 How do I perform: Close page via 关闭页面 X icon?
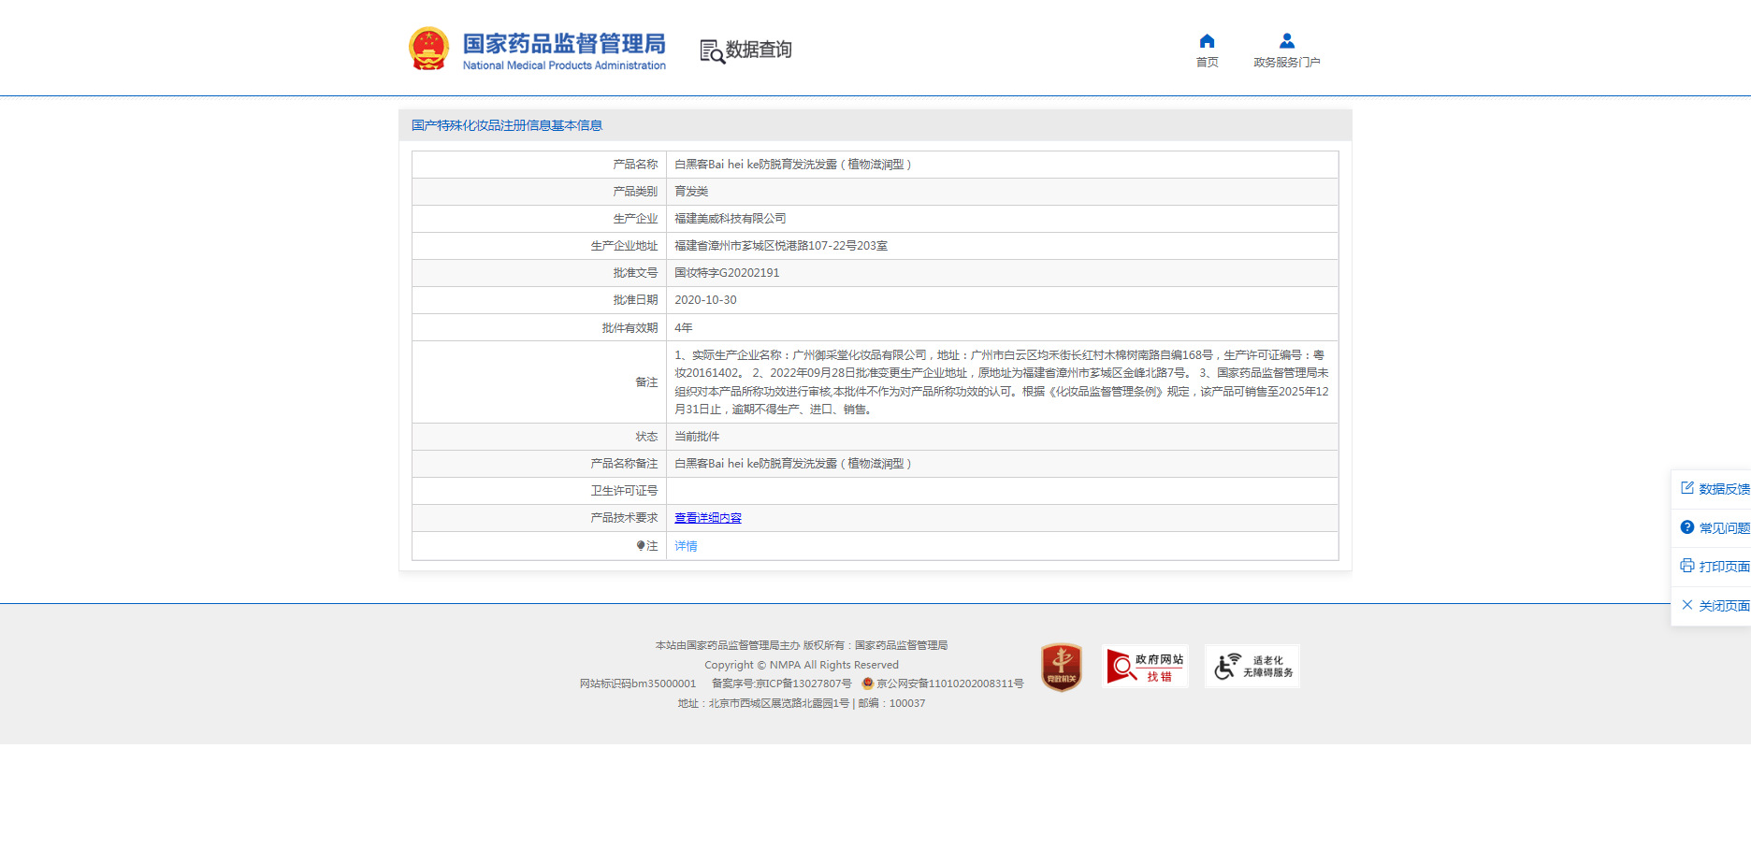1686,605
